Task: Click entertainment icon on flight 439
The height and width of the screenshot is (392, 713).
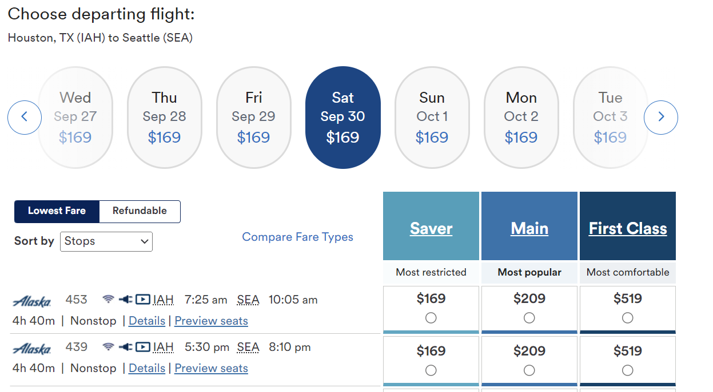Action: pos(143,347)
